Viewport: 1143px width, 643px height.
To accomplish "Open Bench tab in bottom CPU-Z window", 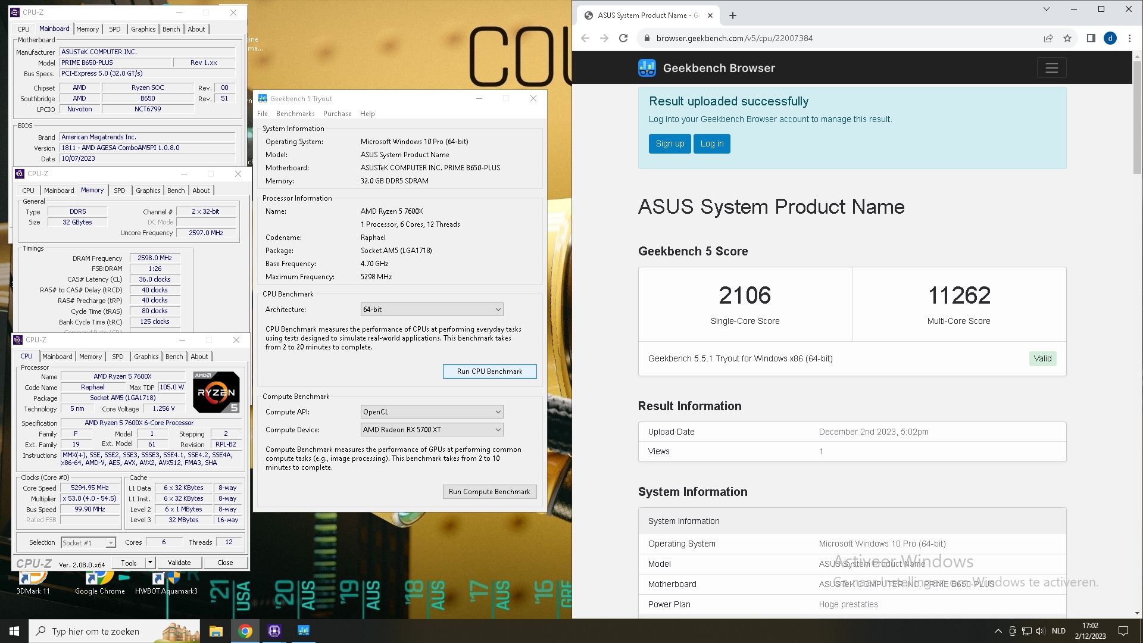I will coord(174,357).
